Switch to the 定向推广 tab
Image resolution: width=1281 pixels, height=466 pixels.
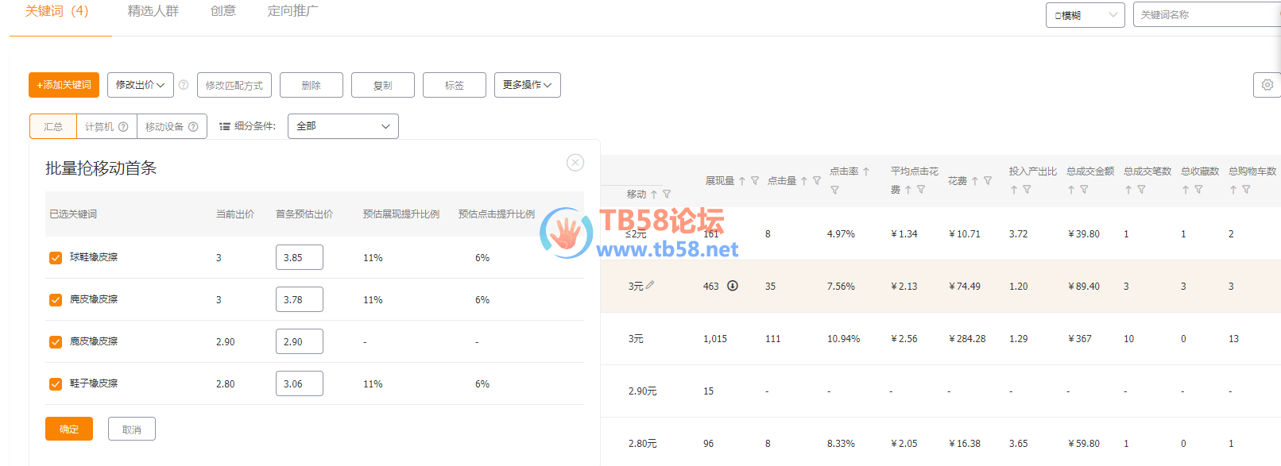coord(292,11)
